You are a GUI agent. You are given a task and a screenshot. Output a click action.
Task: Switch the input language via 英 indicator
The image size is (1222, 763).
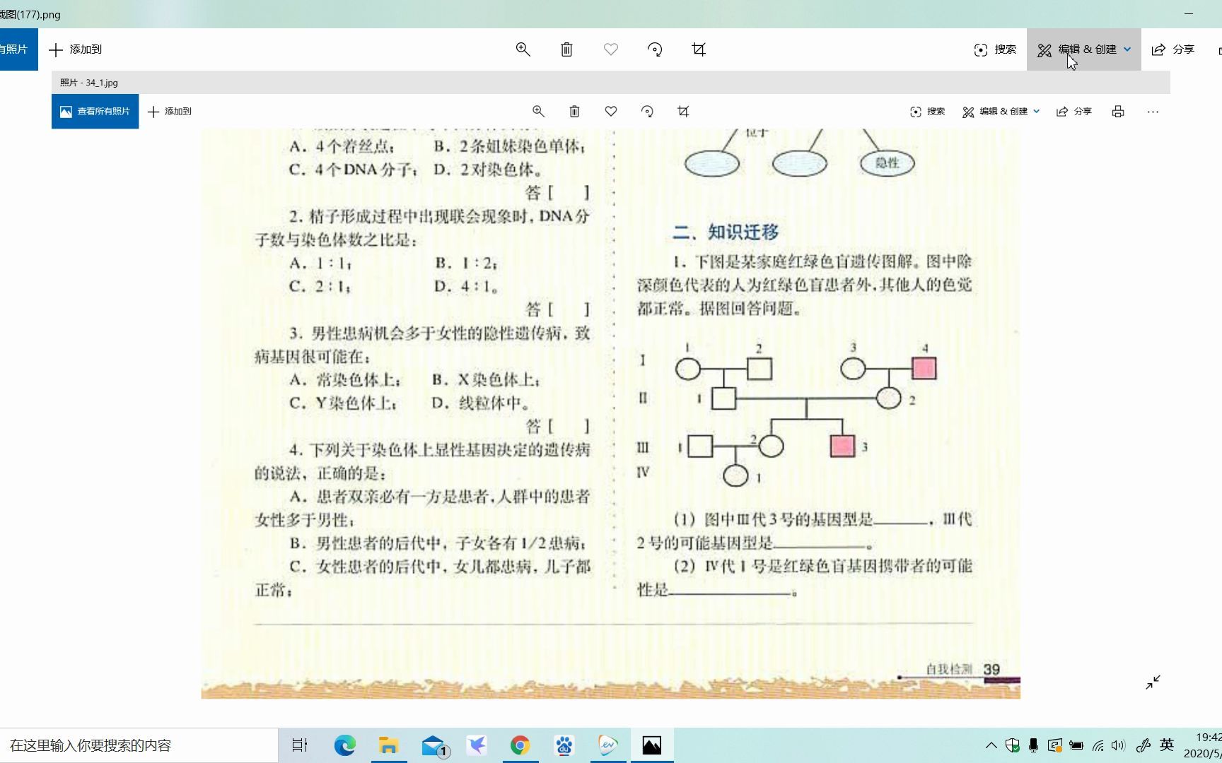pos(1165,745)
